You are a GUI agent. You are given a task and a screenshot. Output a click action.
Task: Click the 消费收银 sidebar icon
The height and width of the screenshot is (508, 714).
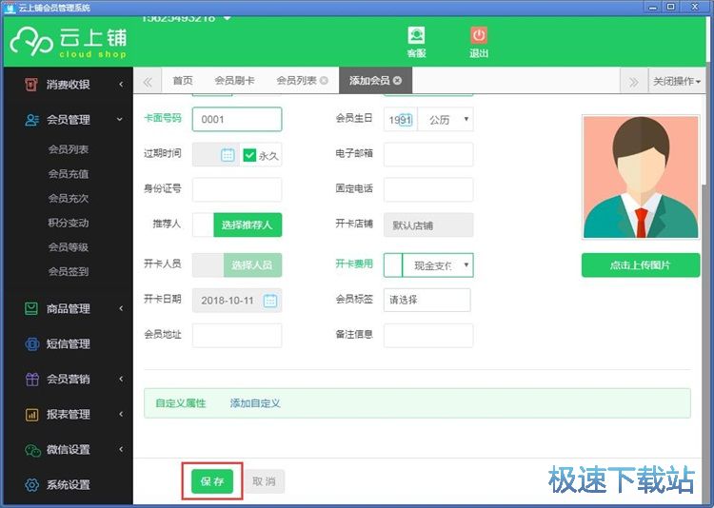pyautogui.click(x=31, y=85)
